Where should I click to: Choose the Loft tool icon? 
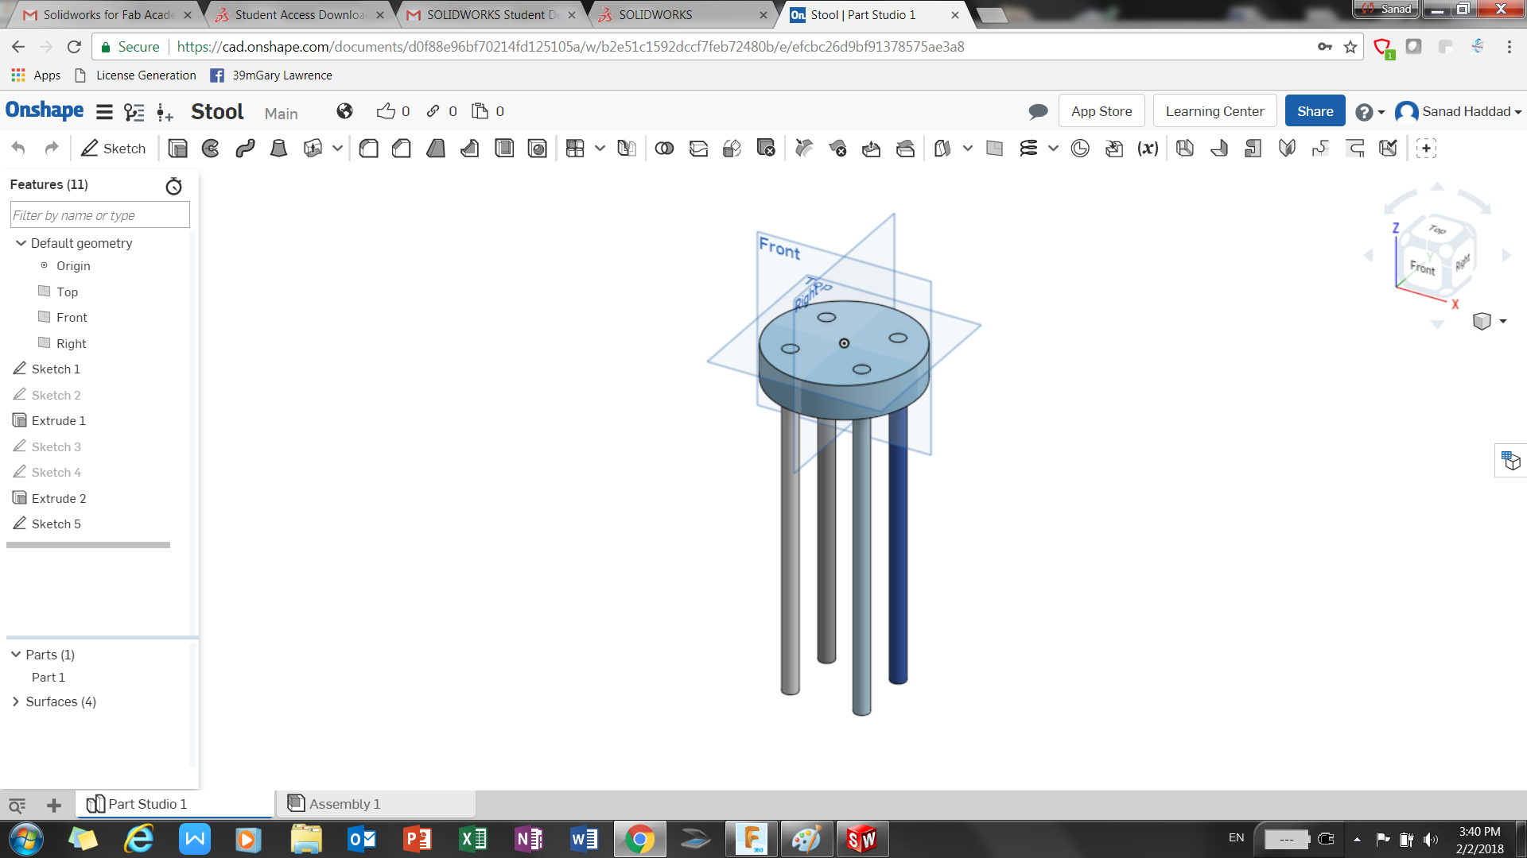point(278,149)
